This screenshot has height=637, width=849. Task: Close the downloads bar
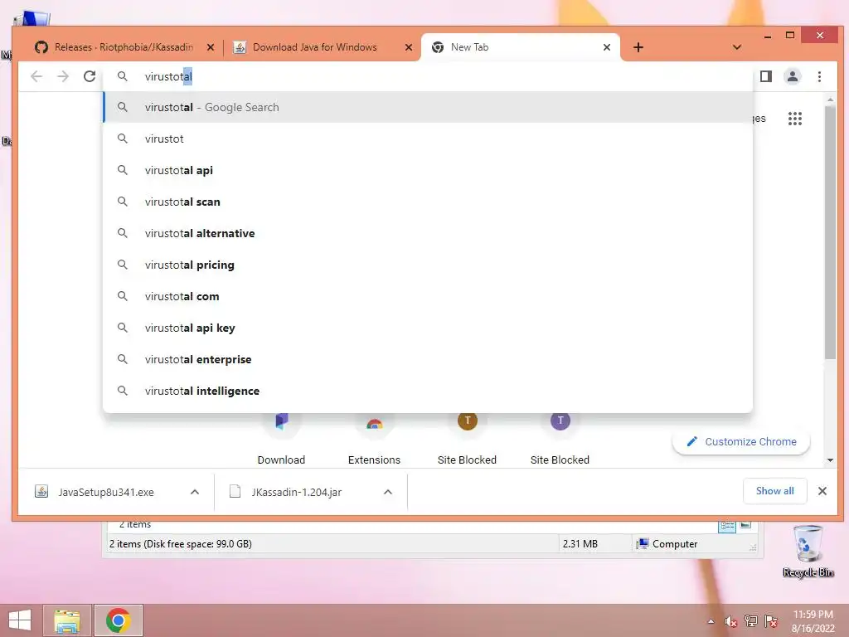[x=822, y=491]
